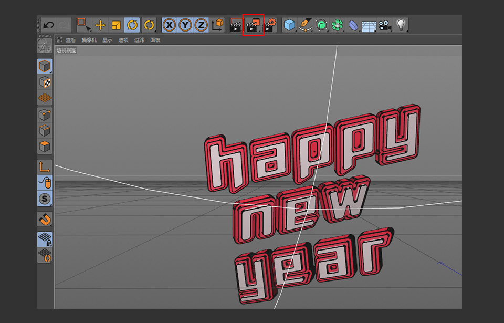Switch to Edges mode
504x323 pixels.
click(x=45, y=131)
